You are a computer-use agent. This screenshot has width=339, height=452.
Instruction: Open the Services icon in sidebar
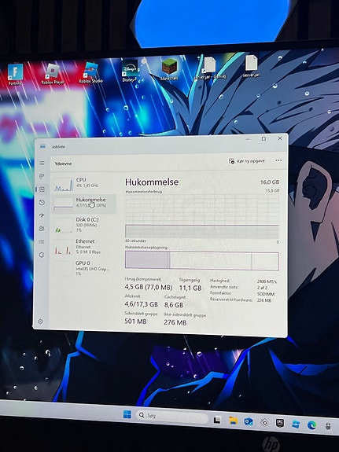[x=42, y=255]
